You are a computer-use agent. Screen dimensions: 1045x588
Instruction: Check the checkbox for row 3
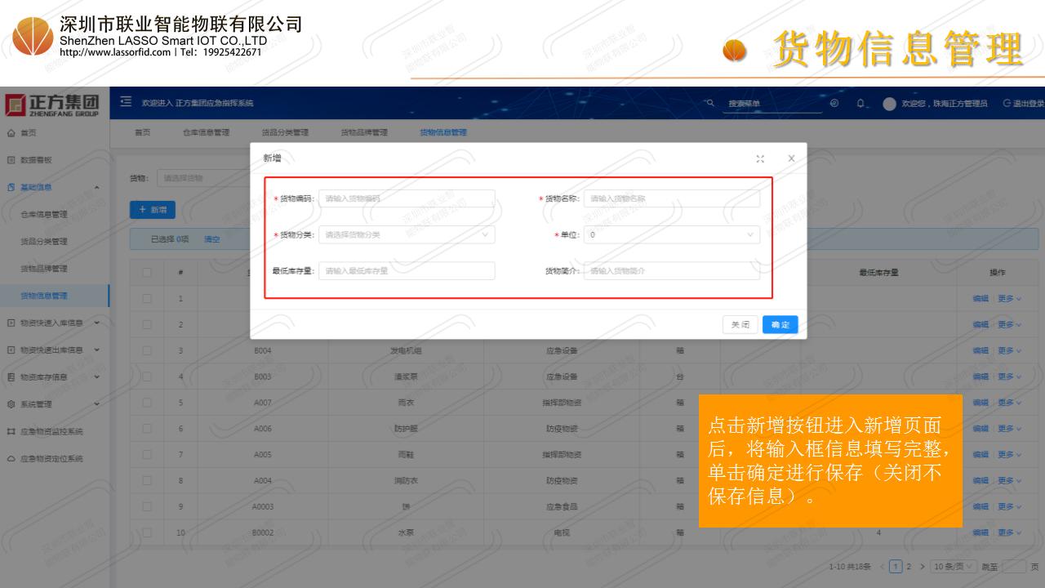(147, 350)
